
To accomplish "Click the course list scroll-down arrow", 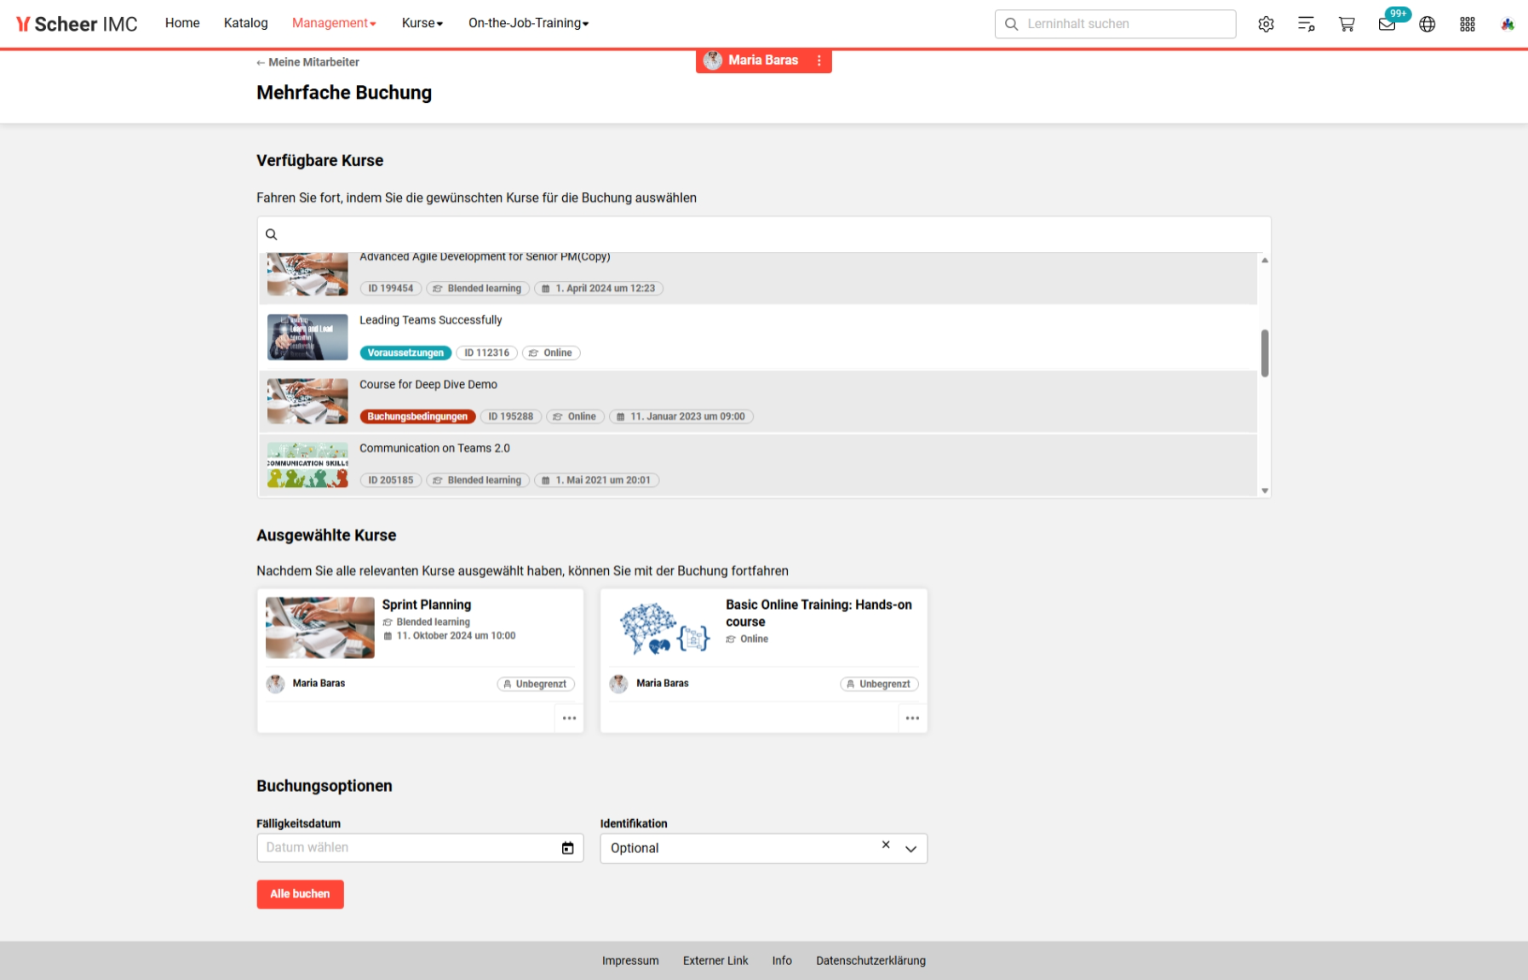I will click(x=1265, y=490).
